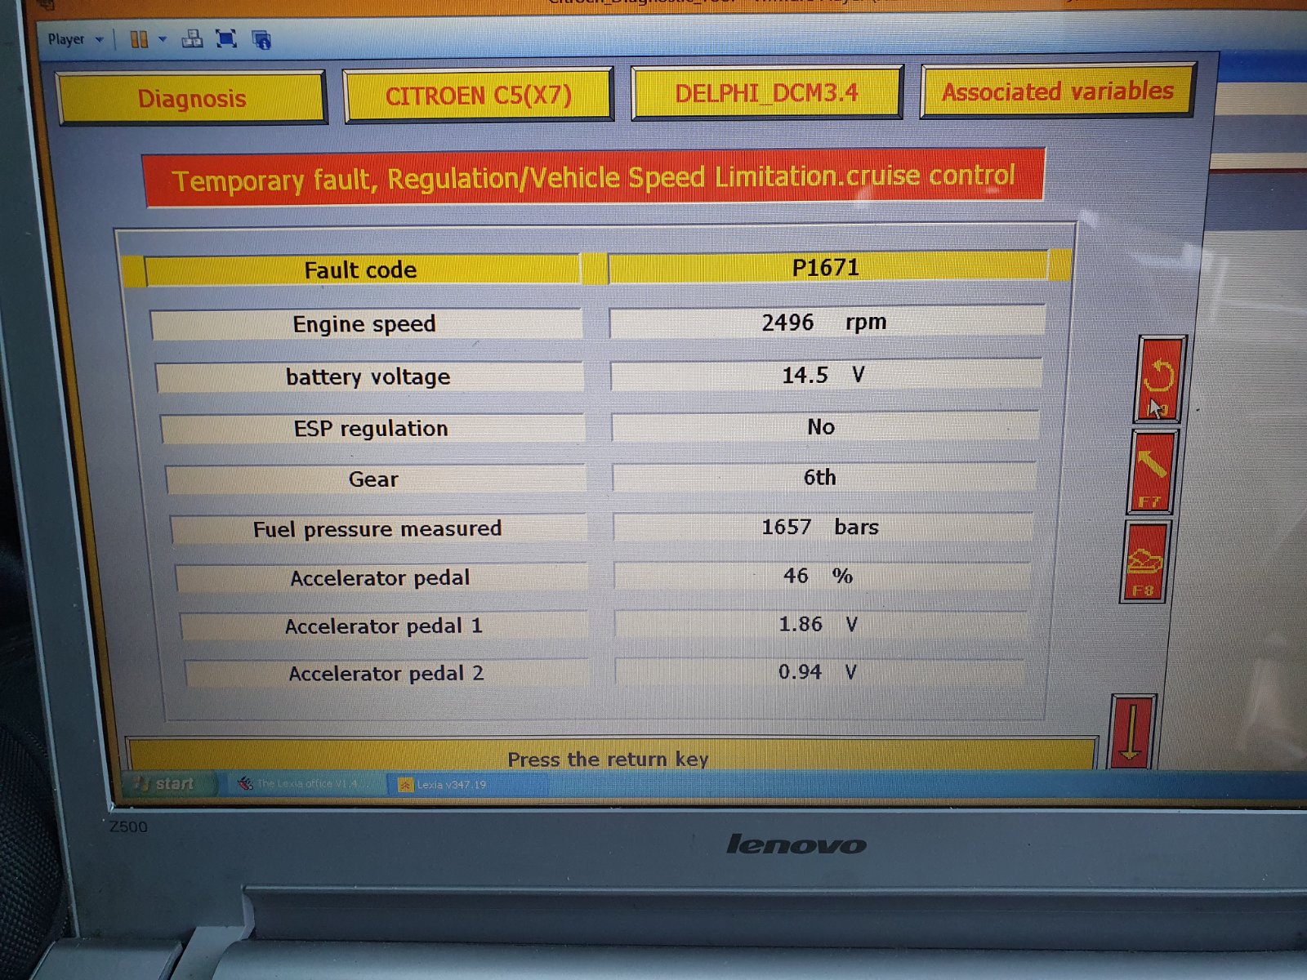This screenshot has width=1307, height=980.
Task: Expand the dropdown arrow beside the pause icon
Action: coord(162,39)
